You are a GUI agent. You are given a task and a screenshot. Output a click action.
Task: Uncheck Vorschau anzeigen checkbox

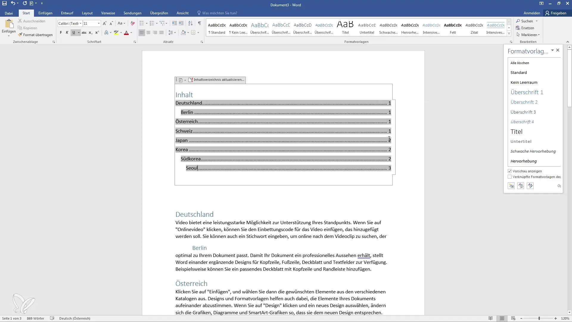point(510,171)
